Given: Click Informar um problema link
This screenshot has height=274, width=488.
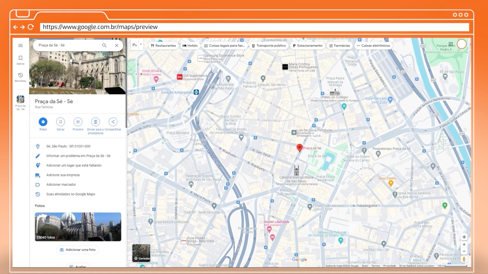Looking at the screenshot, I should [x=78, y=156].
